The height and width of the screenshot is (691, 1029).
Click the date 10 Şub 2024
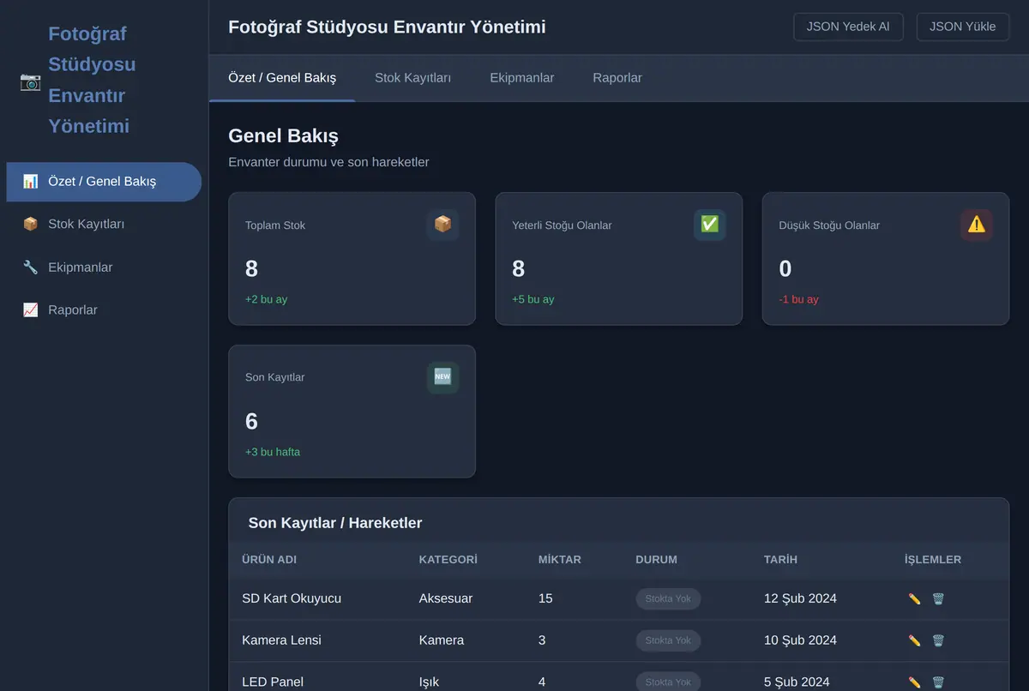point(800,640)
